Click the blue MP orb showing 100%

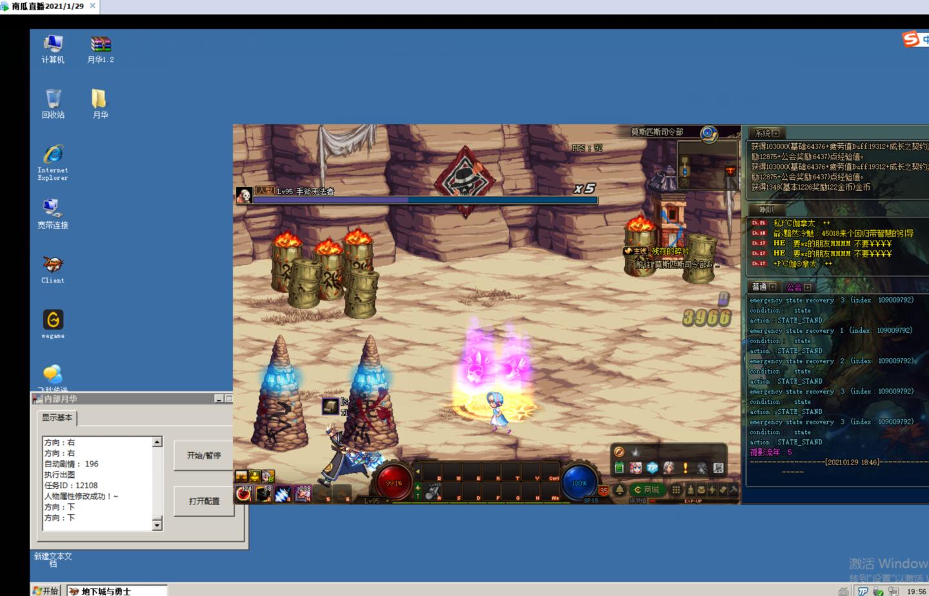pyautogui.click(x=579, y=482)
